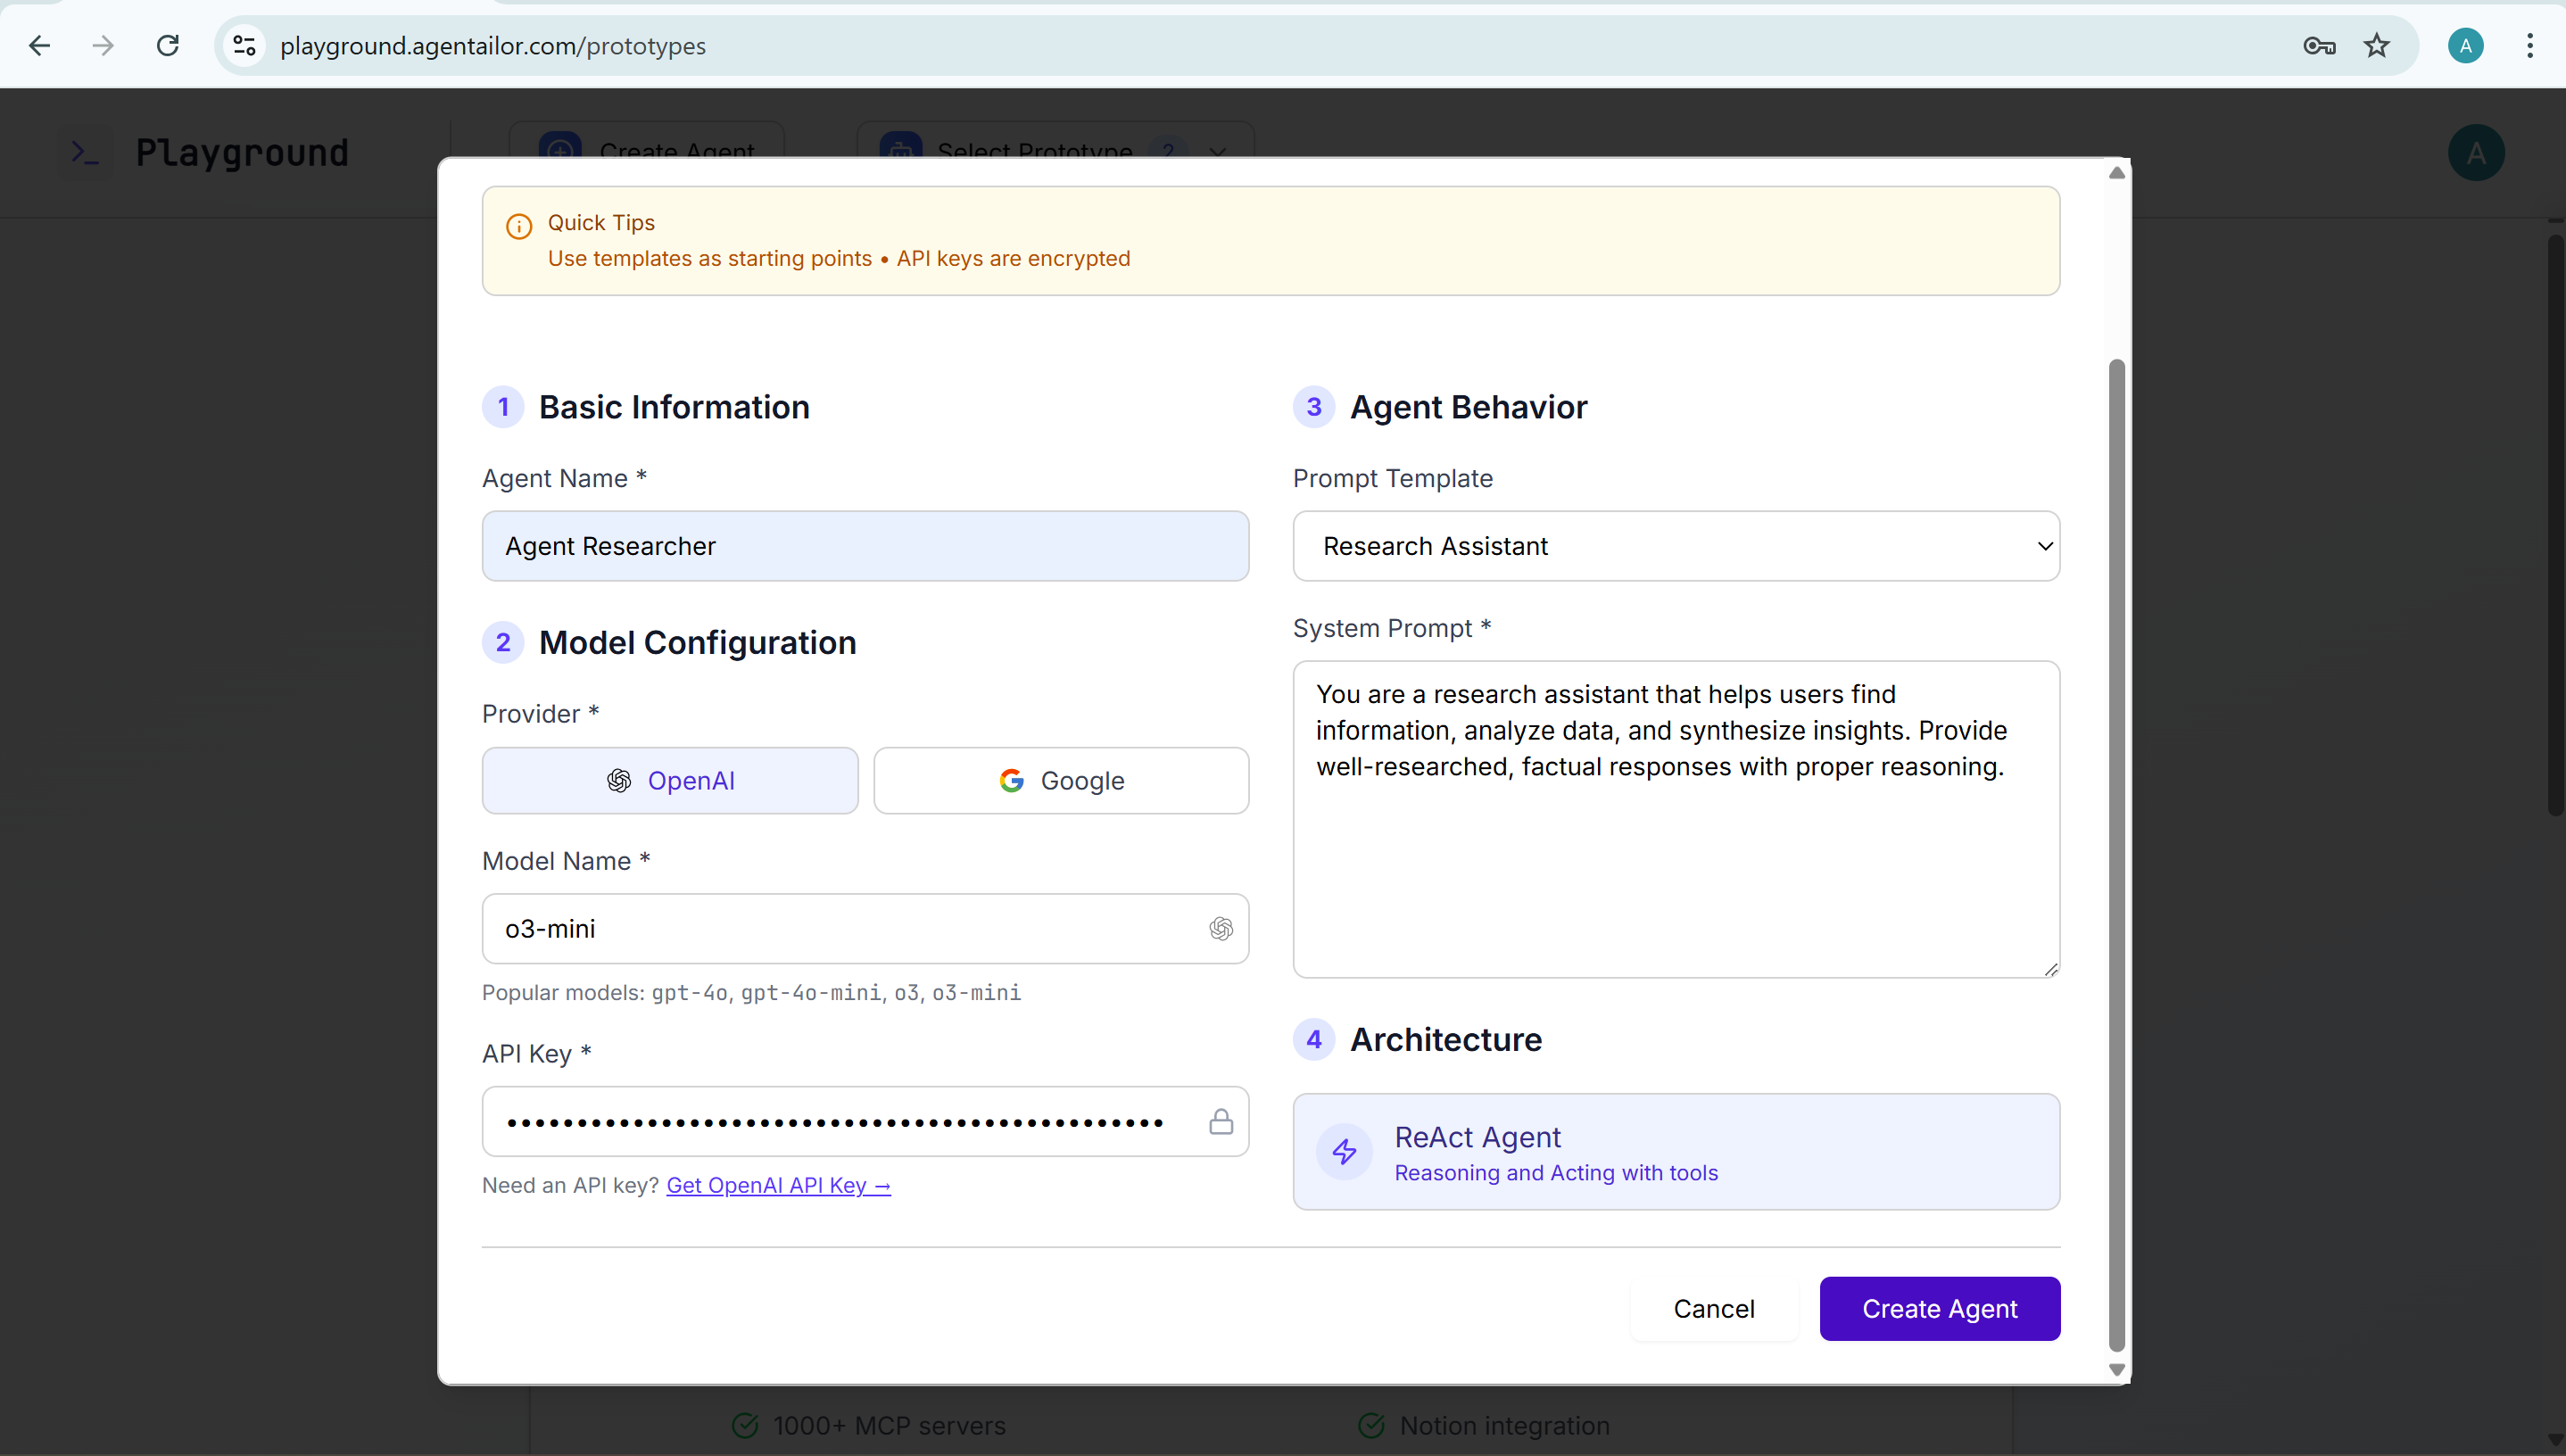Open the Prompt Template dropdown
This screenshot has width=2566, height=1456.
[1676, 546]
